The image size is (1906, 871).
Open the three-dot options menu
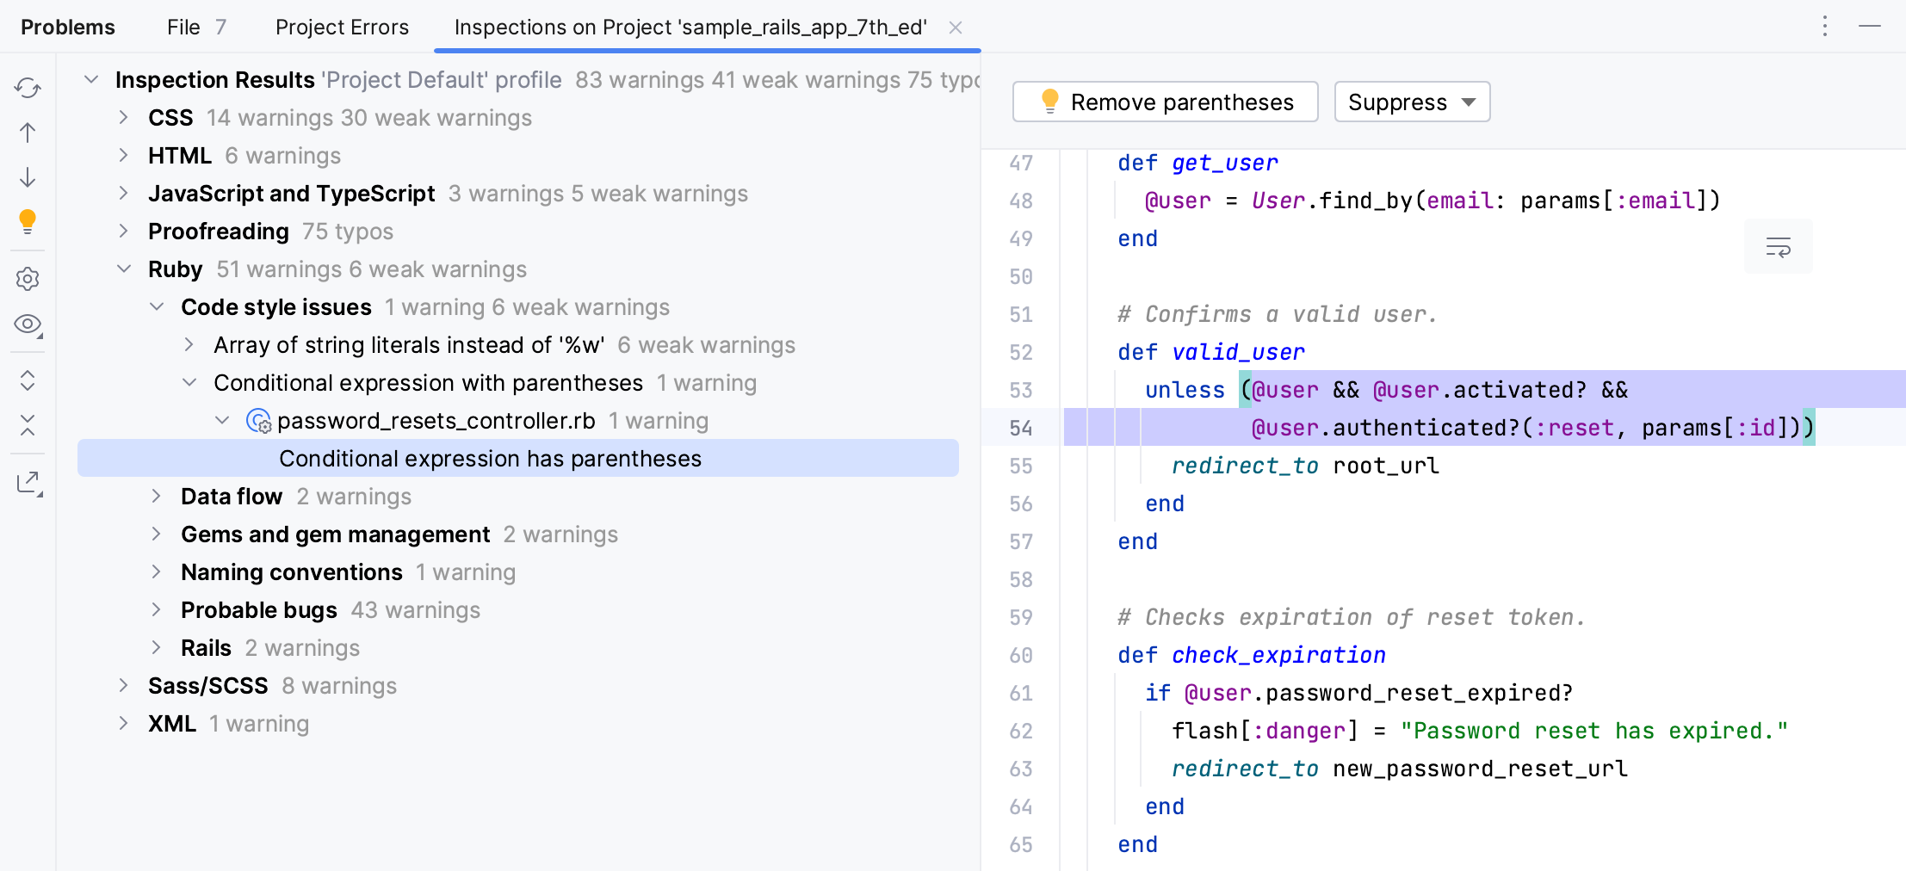click(1824, 27)
